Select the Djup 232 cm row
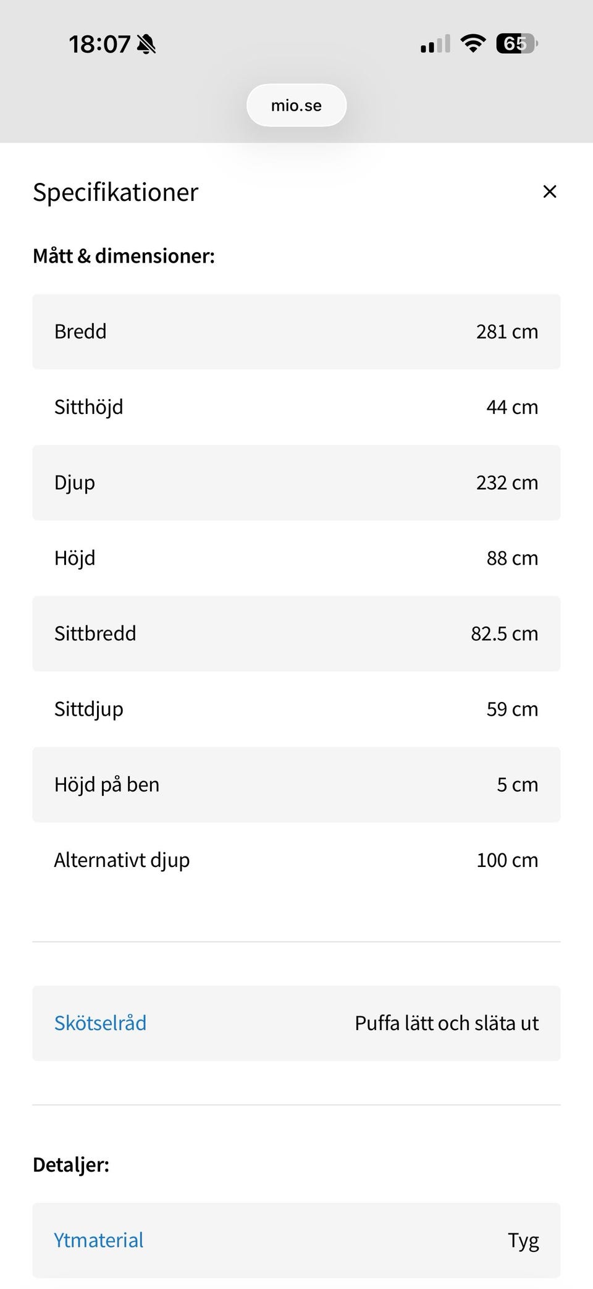The height and width of the screenshot is (1289, 593). pos(296,483)
